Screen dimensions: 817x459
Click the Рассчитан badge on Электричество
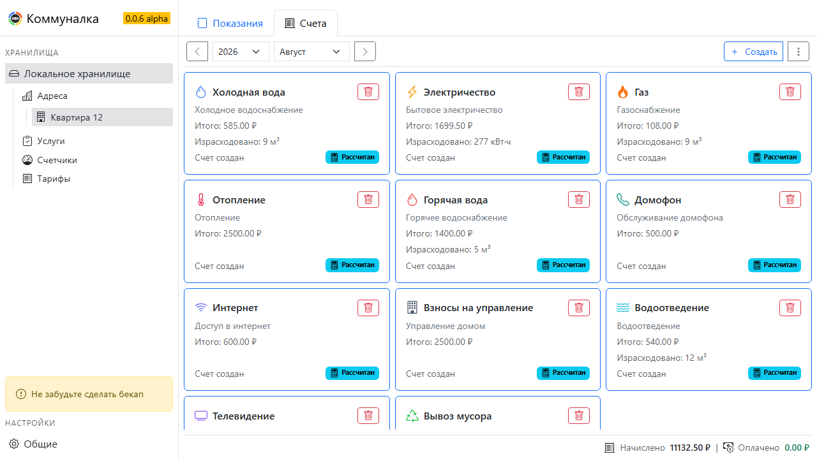(563, 157)
